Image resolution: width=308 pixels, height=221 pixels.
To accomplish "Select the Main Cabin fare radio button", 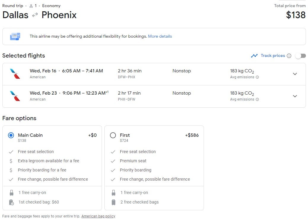I will point(11,135).
